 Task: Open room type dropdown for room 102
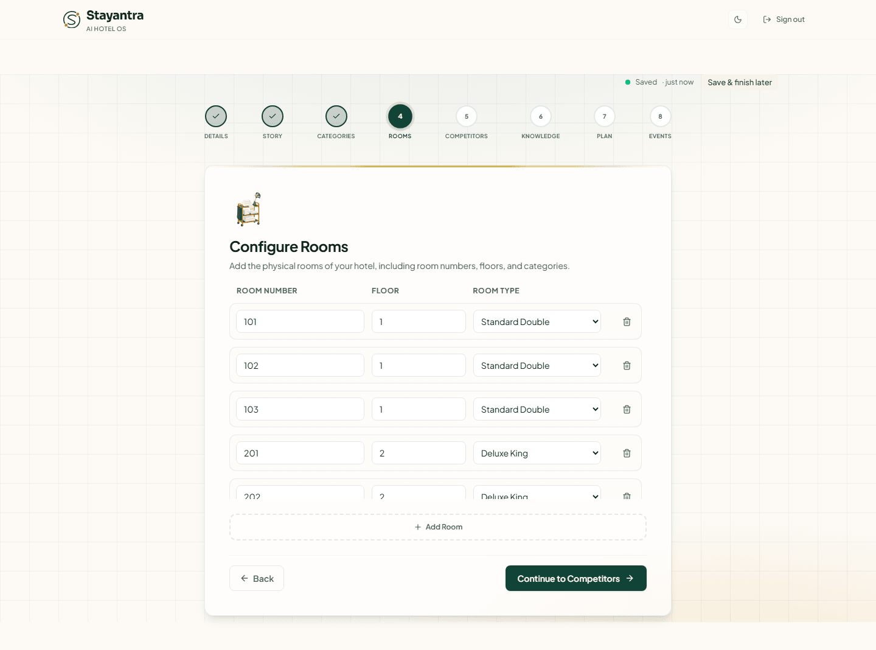click(x=537, y=365)
